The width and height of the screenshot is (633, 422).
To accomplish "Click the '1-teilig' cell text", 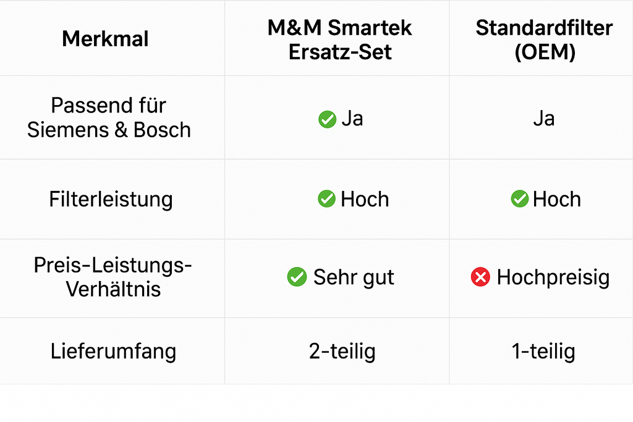I will tap(543, 351).
